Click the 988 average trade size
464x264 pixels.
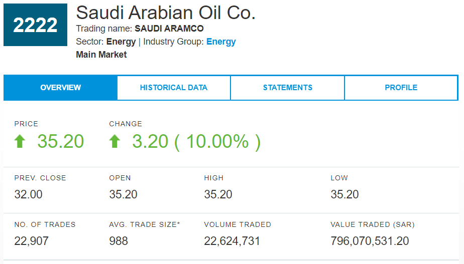click(119, 241)
